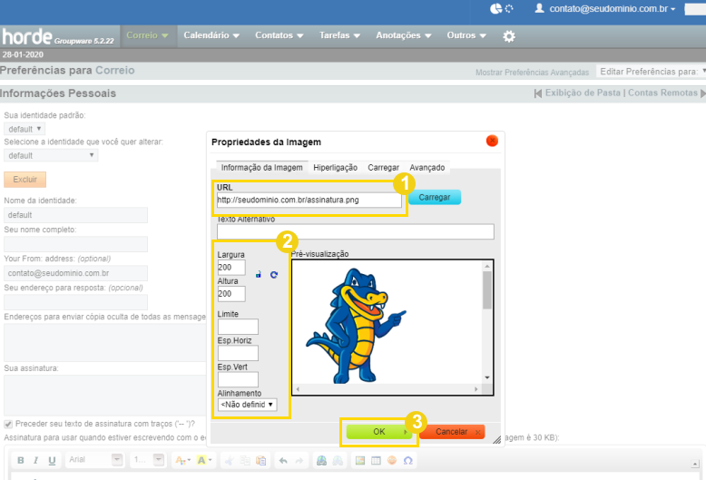Viewport: 706px width, 480px height.
Task: Click the preview vertical scrollbar thumb
Action: pos(486,290)
